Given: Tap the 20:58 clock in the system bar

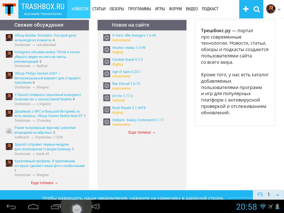Looking at the screenshot, I should click(247, 207).
